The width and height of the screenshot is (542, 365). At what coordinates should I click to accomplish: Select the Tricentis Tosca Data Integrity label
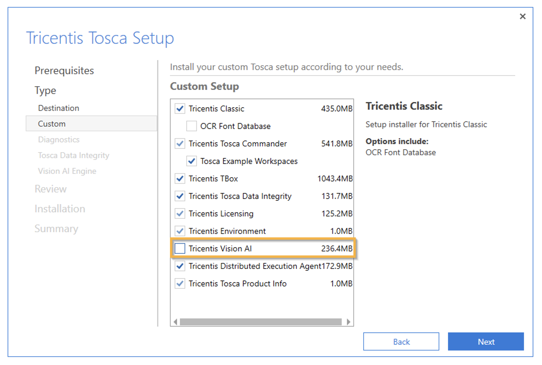click(x=240, y=196)
